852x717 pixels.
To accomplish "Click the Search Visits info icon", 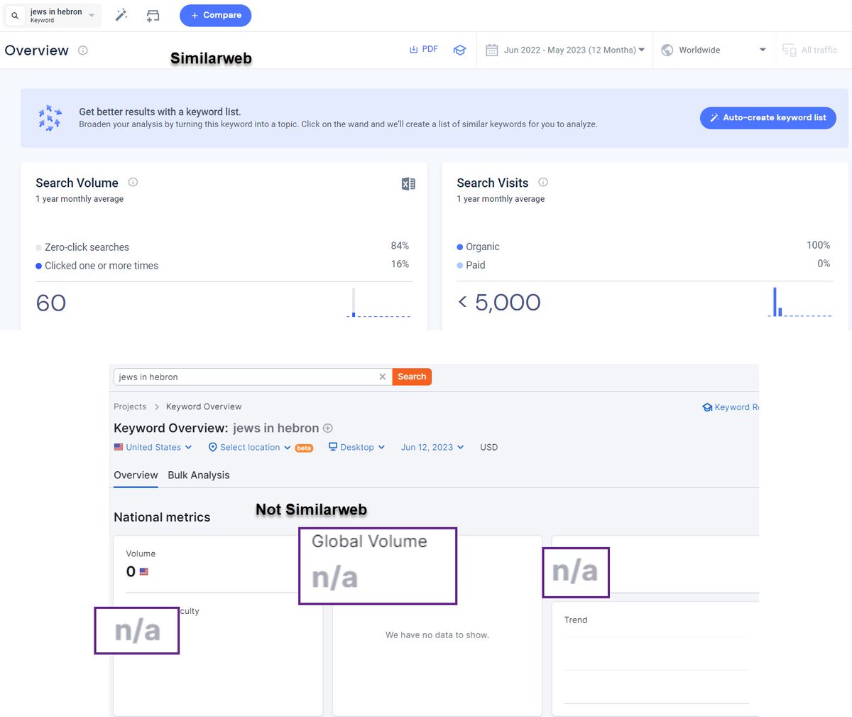I will (x=543, y=182).
